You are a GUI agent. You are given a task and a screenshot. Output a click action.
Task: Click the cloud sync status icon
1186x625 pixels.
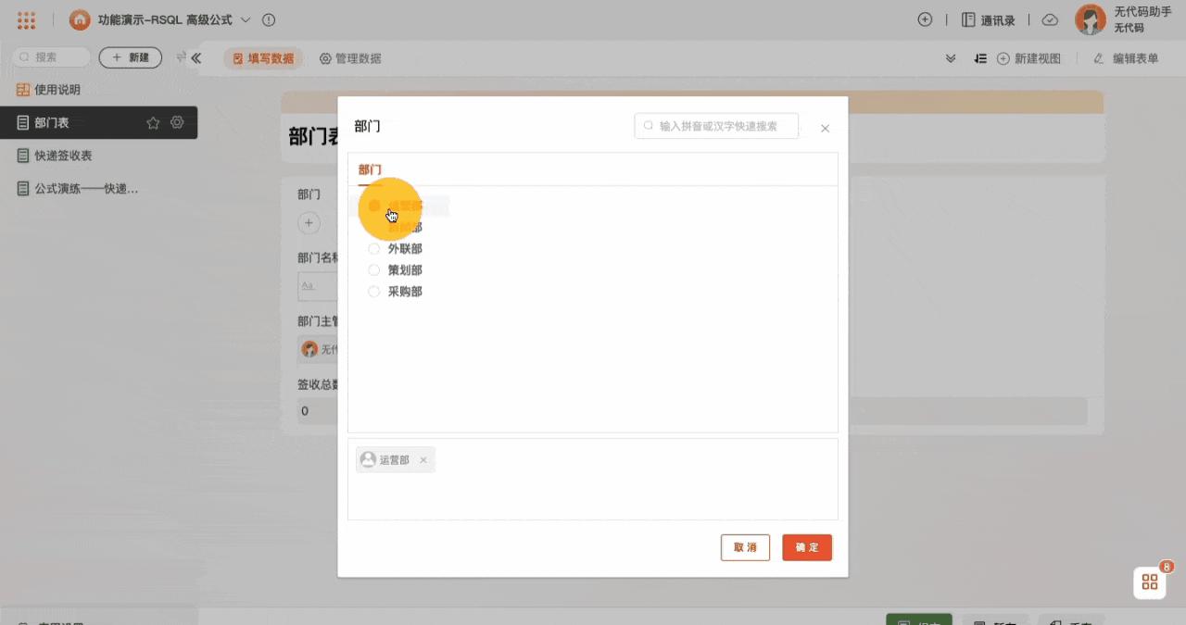(x=1049, y=19)
